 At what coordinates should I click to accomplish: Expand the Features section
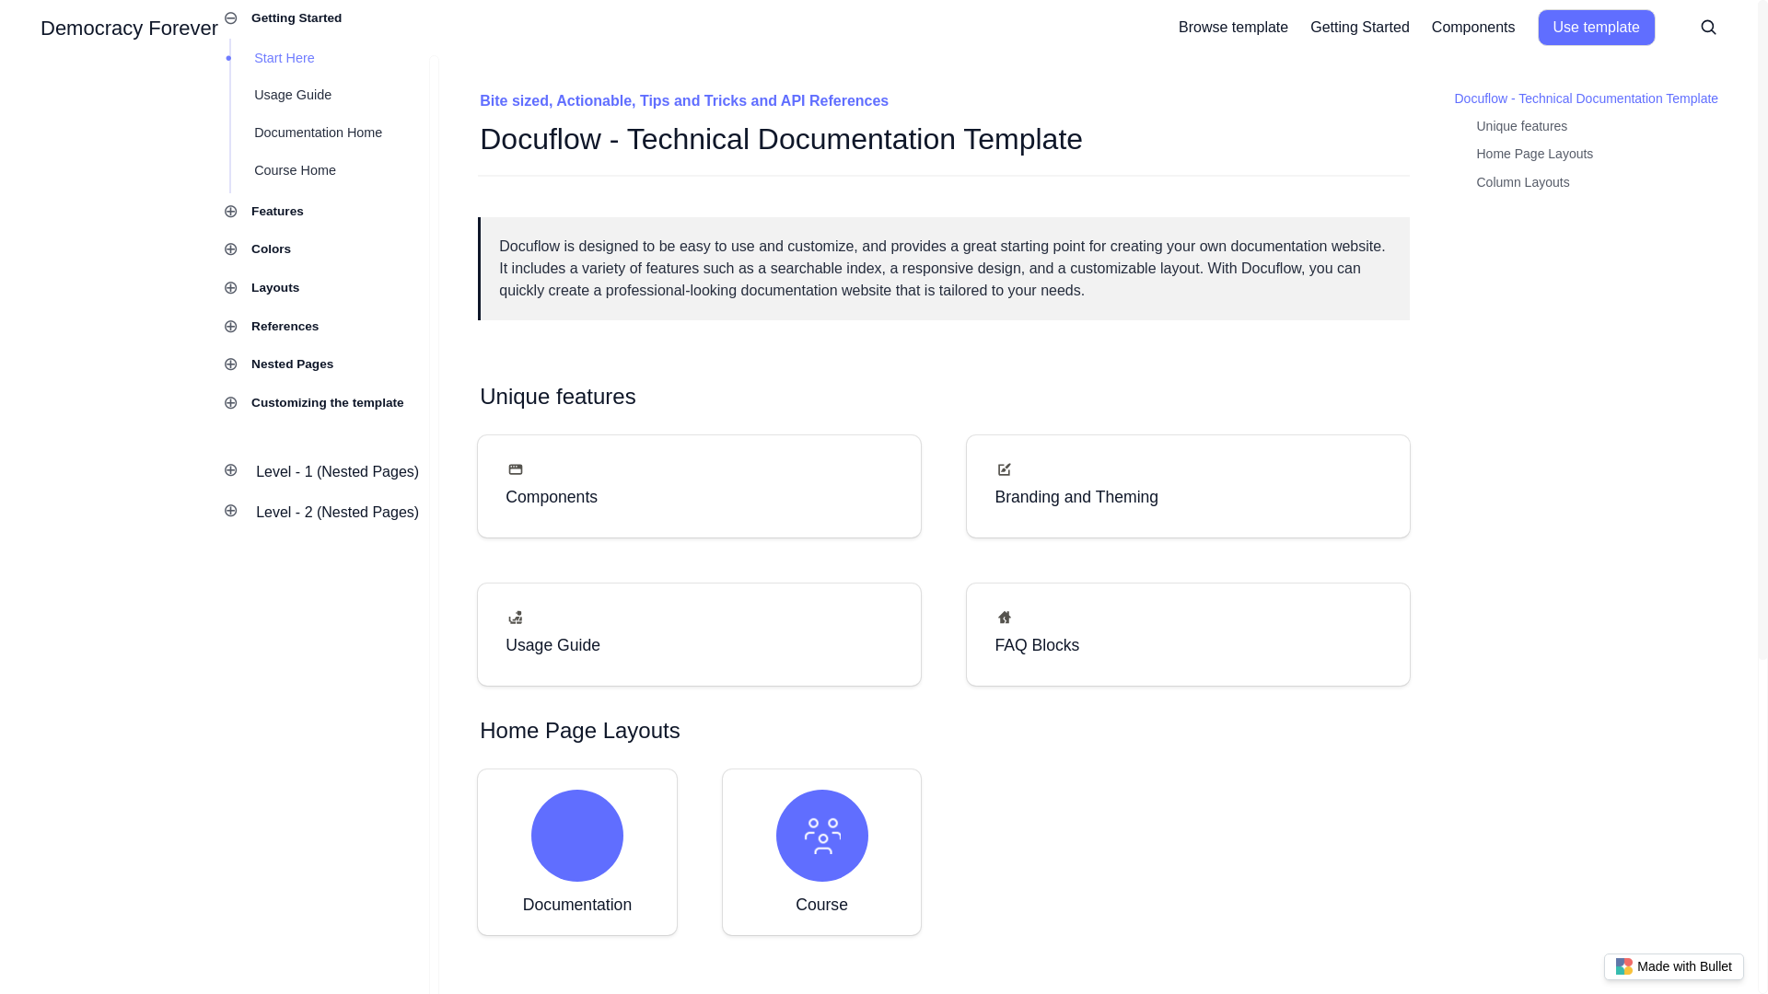(x=231, y=212)
